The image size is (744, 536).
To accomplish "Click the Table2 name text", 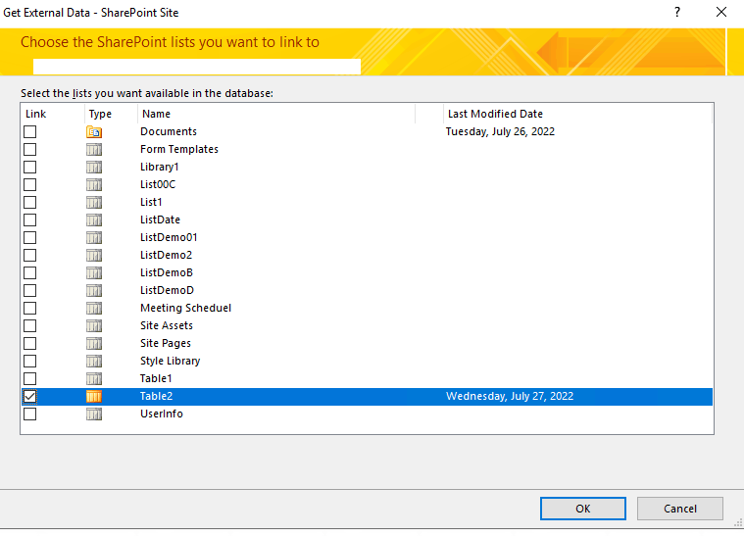I will [x=156, y=397].
